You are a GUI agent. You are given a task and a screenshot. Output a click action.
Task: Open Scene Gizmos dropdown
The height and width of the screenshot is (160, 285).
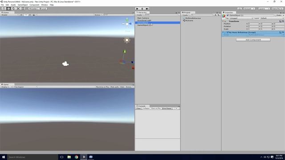[x=98, y=15]
